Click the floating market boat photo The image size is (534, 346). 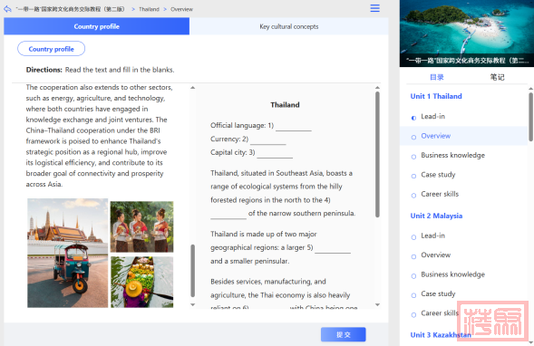[141, 282]
